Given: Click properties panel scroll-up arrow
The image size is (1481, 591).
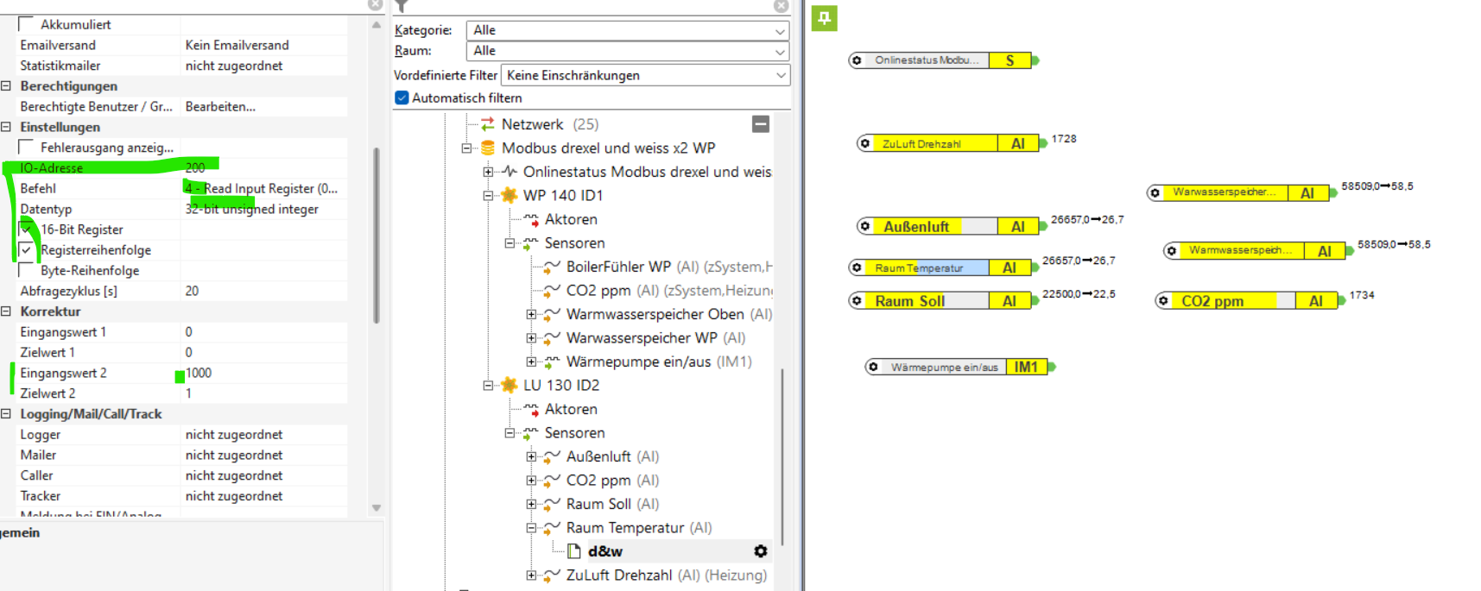Looking at the screenshot, I should (x=377, y=25).
